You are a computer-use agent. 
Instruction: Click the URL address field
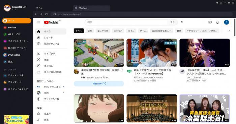tap(142, 14)
